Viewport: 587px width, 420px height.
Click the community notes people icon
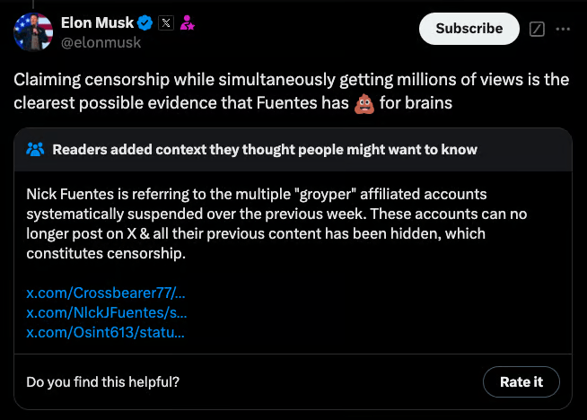pyautogui.click(x=36, y=150)
